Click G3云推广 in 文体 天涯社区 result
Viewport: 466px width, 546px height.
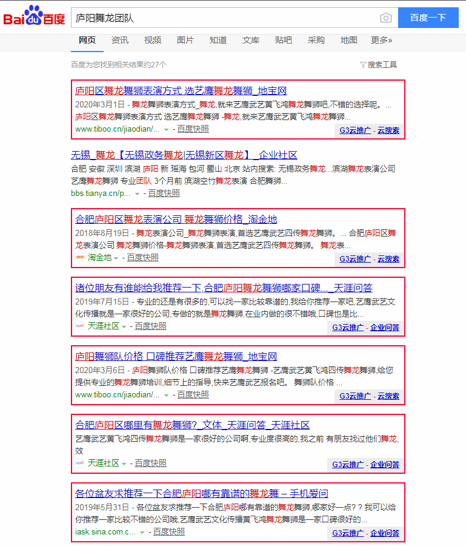point(348,465)
